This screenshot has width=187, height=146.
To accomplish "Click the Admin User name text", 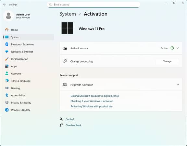I will (23, 14).
